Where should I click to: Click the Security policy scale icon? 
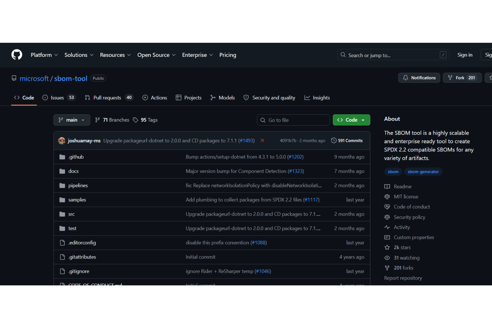(x=387, y=217)
